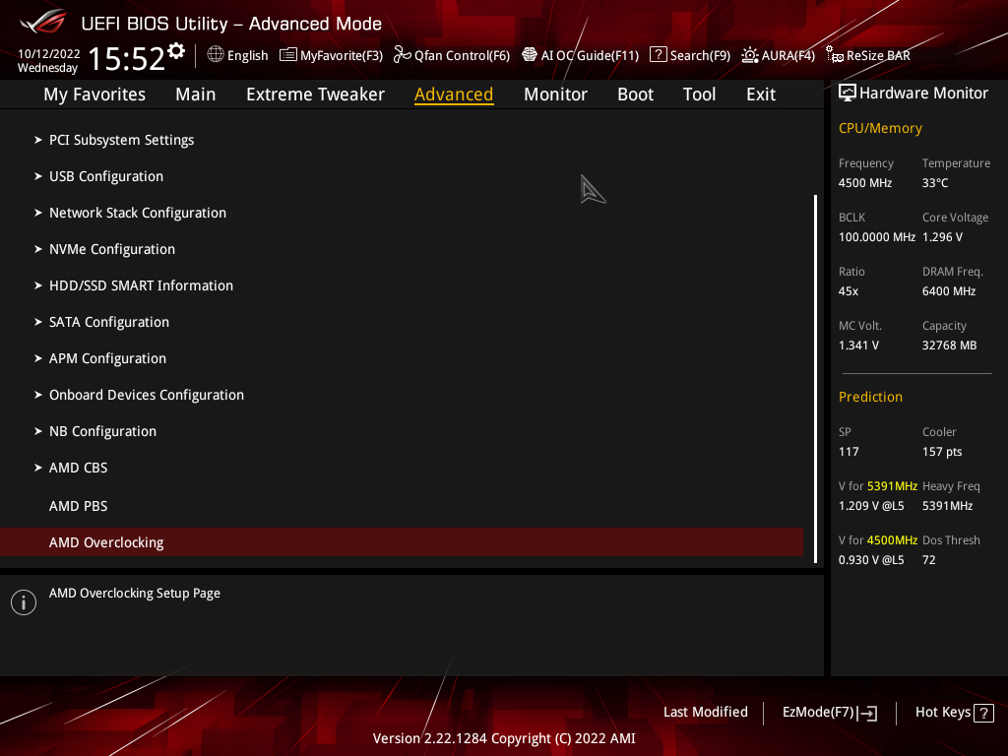Click the MyFavorite list icon
Viewport: 1008px width, 756px height.
288,55
